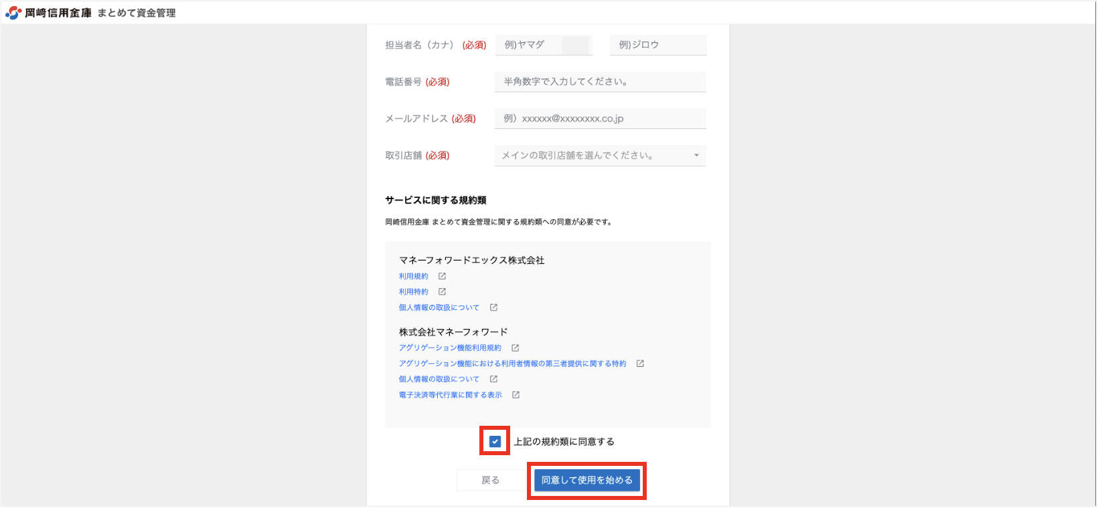Screen dimensions: 1098x508
Task: Open external link icon beside first 利用規約
Action: [442, 276]
